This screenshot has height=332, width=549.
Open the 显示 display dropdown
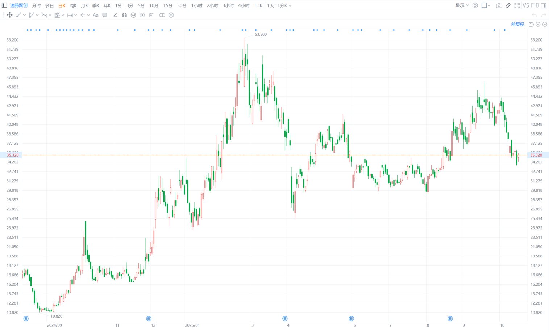462,5
